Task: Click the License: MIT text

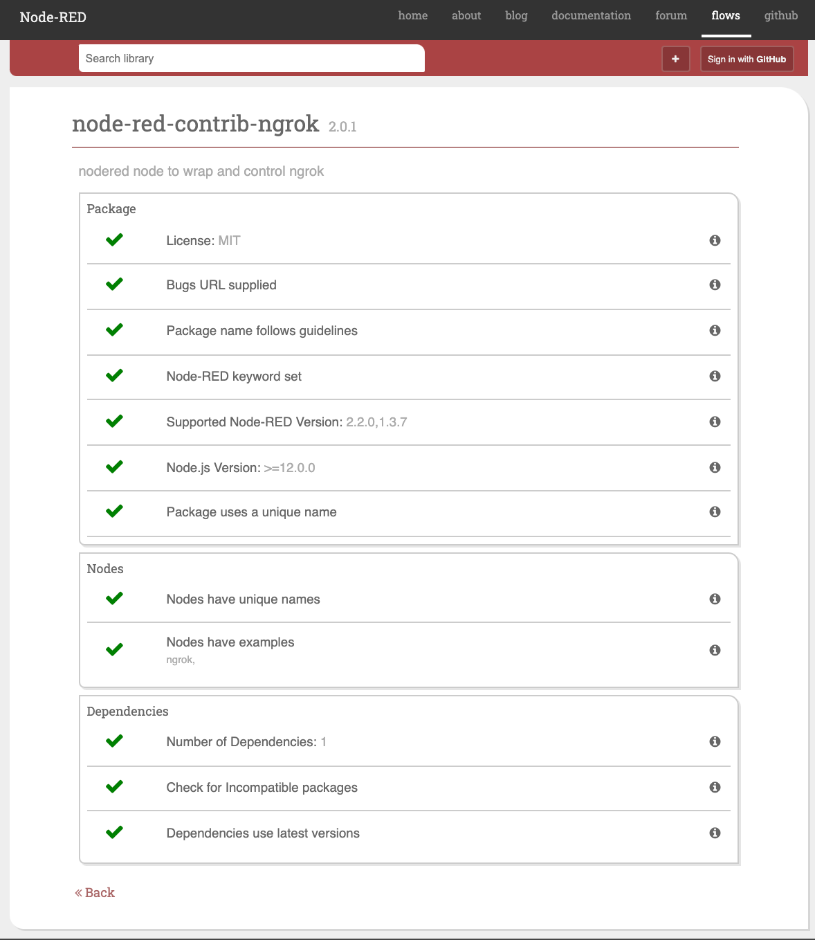Action: point(203,241)
